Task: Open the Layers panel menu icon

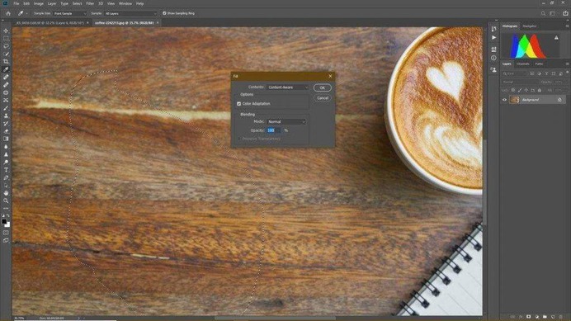Action: coord(567,64)
